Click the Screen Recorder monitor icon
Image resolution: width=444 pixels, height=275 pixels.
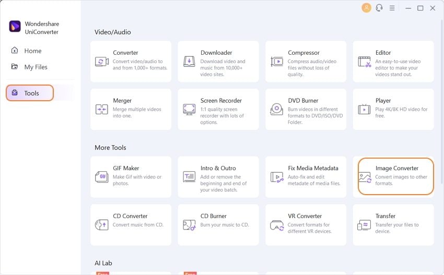189,110
